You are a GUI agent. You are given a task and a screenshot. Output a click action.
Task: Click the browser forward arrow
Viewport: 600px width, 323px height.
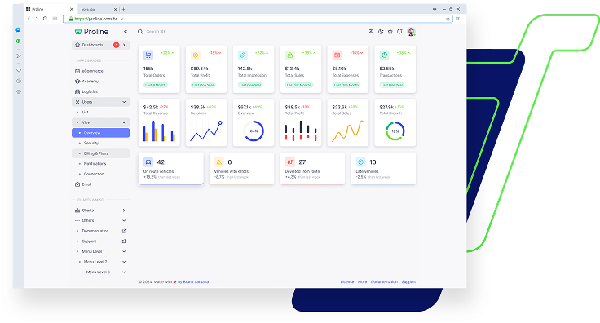click(x=37, y=19)
